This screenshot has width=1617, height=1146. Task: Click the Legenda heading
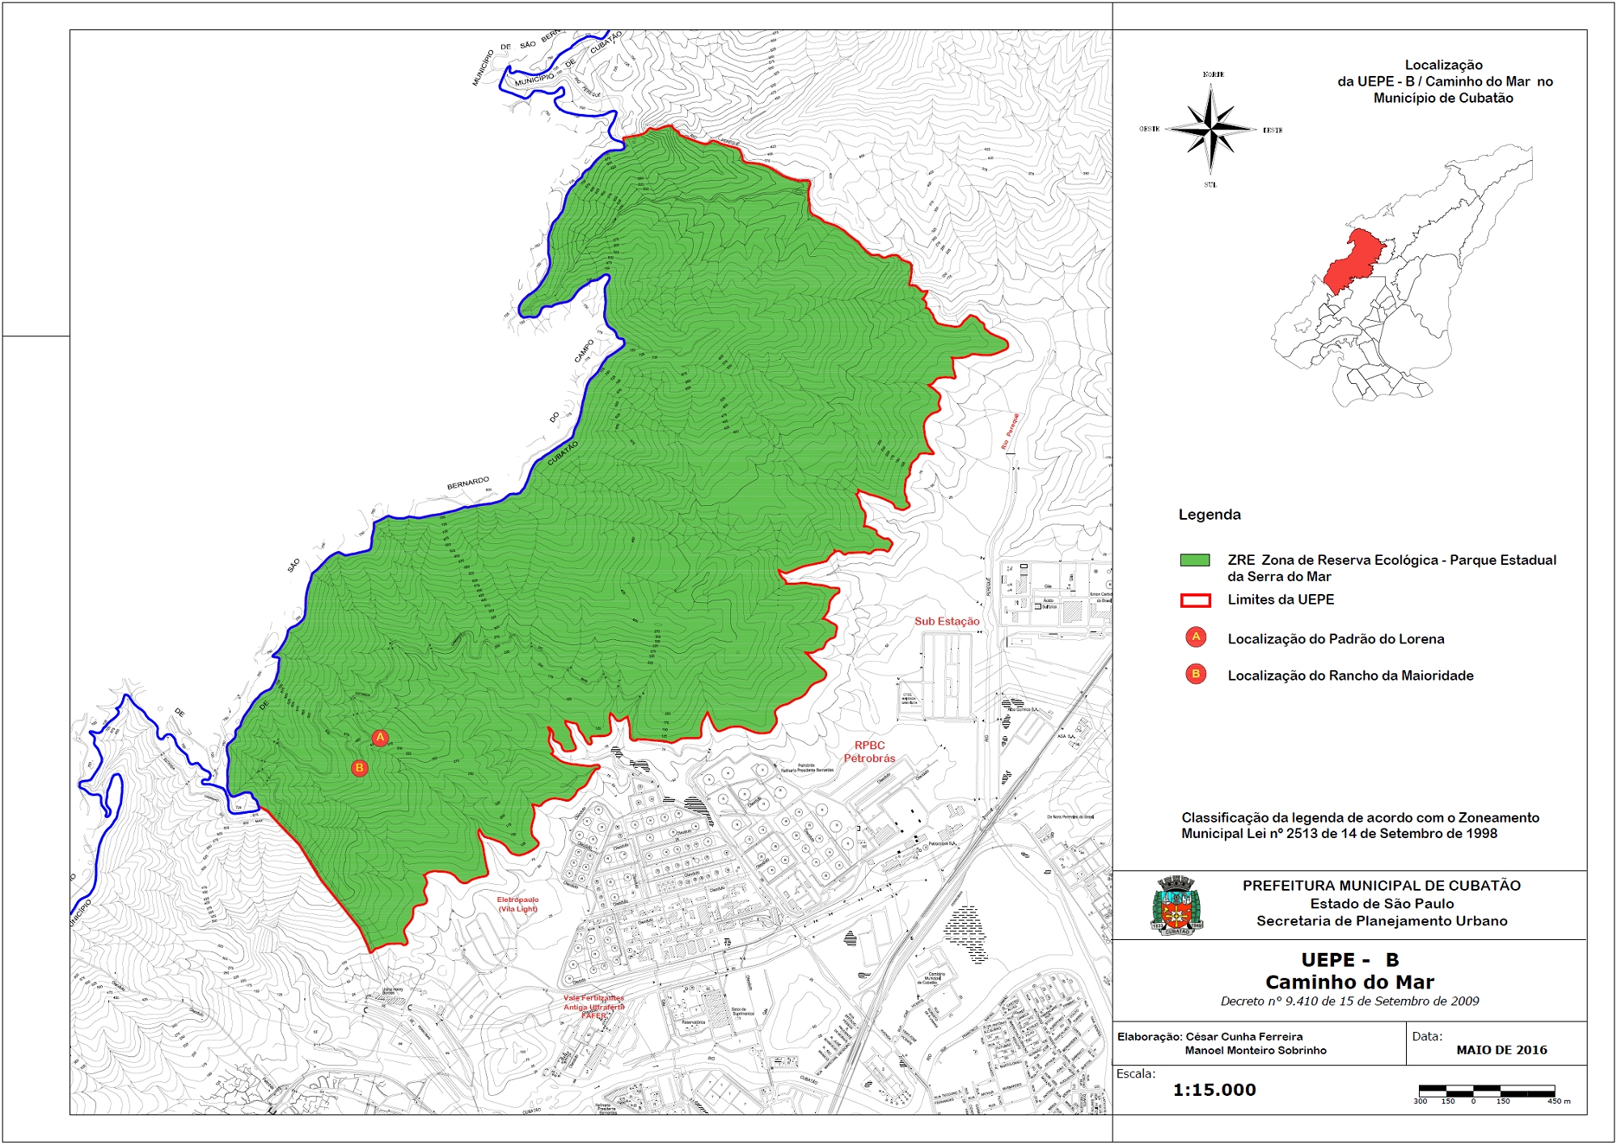coord(1209,515)
